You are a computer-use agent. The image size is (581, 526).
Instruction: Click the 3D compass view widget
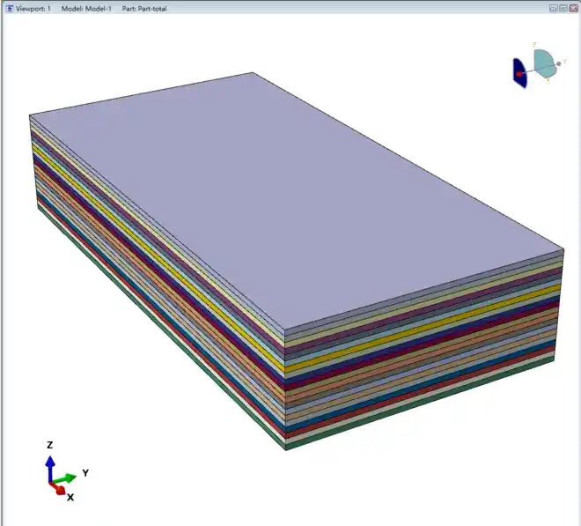(540, 66)
